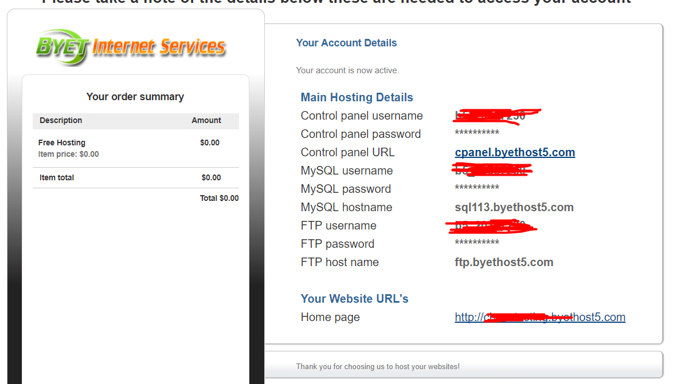This screenshot has width=681, height=384.
Task: Click the BYET Internet Services logo
Action: click(x=131, y=47)
